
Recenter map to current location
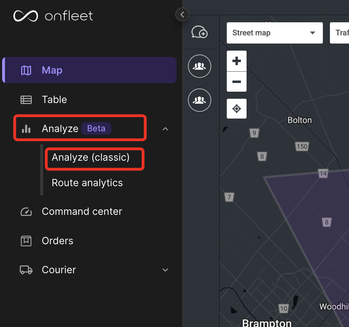coord(237,109)
